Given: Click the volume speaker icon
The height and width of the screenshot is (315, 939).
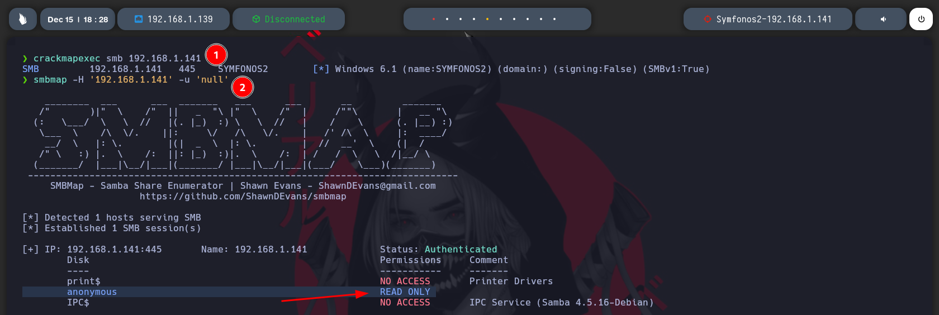Looking at the screenshot, I should point(883,19).
